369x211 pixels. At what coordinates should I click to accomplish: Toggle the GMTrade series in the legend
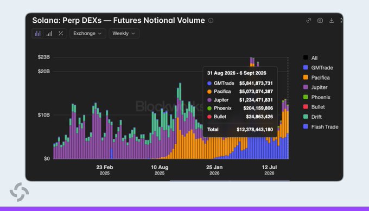pyautogui.click(x=318, y=68)
